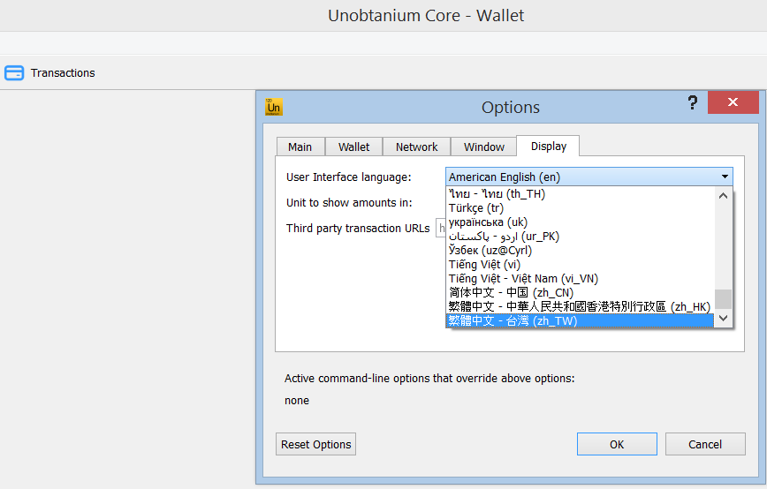Viewport: 767px width, 489px height.
Task: Close the Options dialog with red X
Action: point(732,103)
